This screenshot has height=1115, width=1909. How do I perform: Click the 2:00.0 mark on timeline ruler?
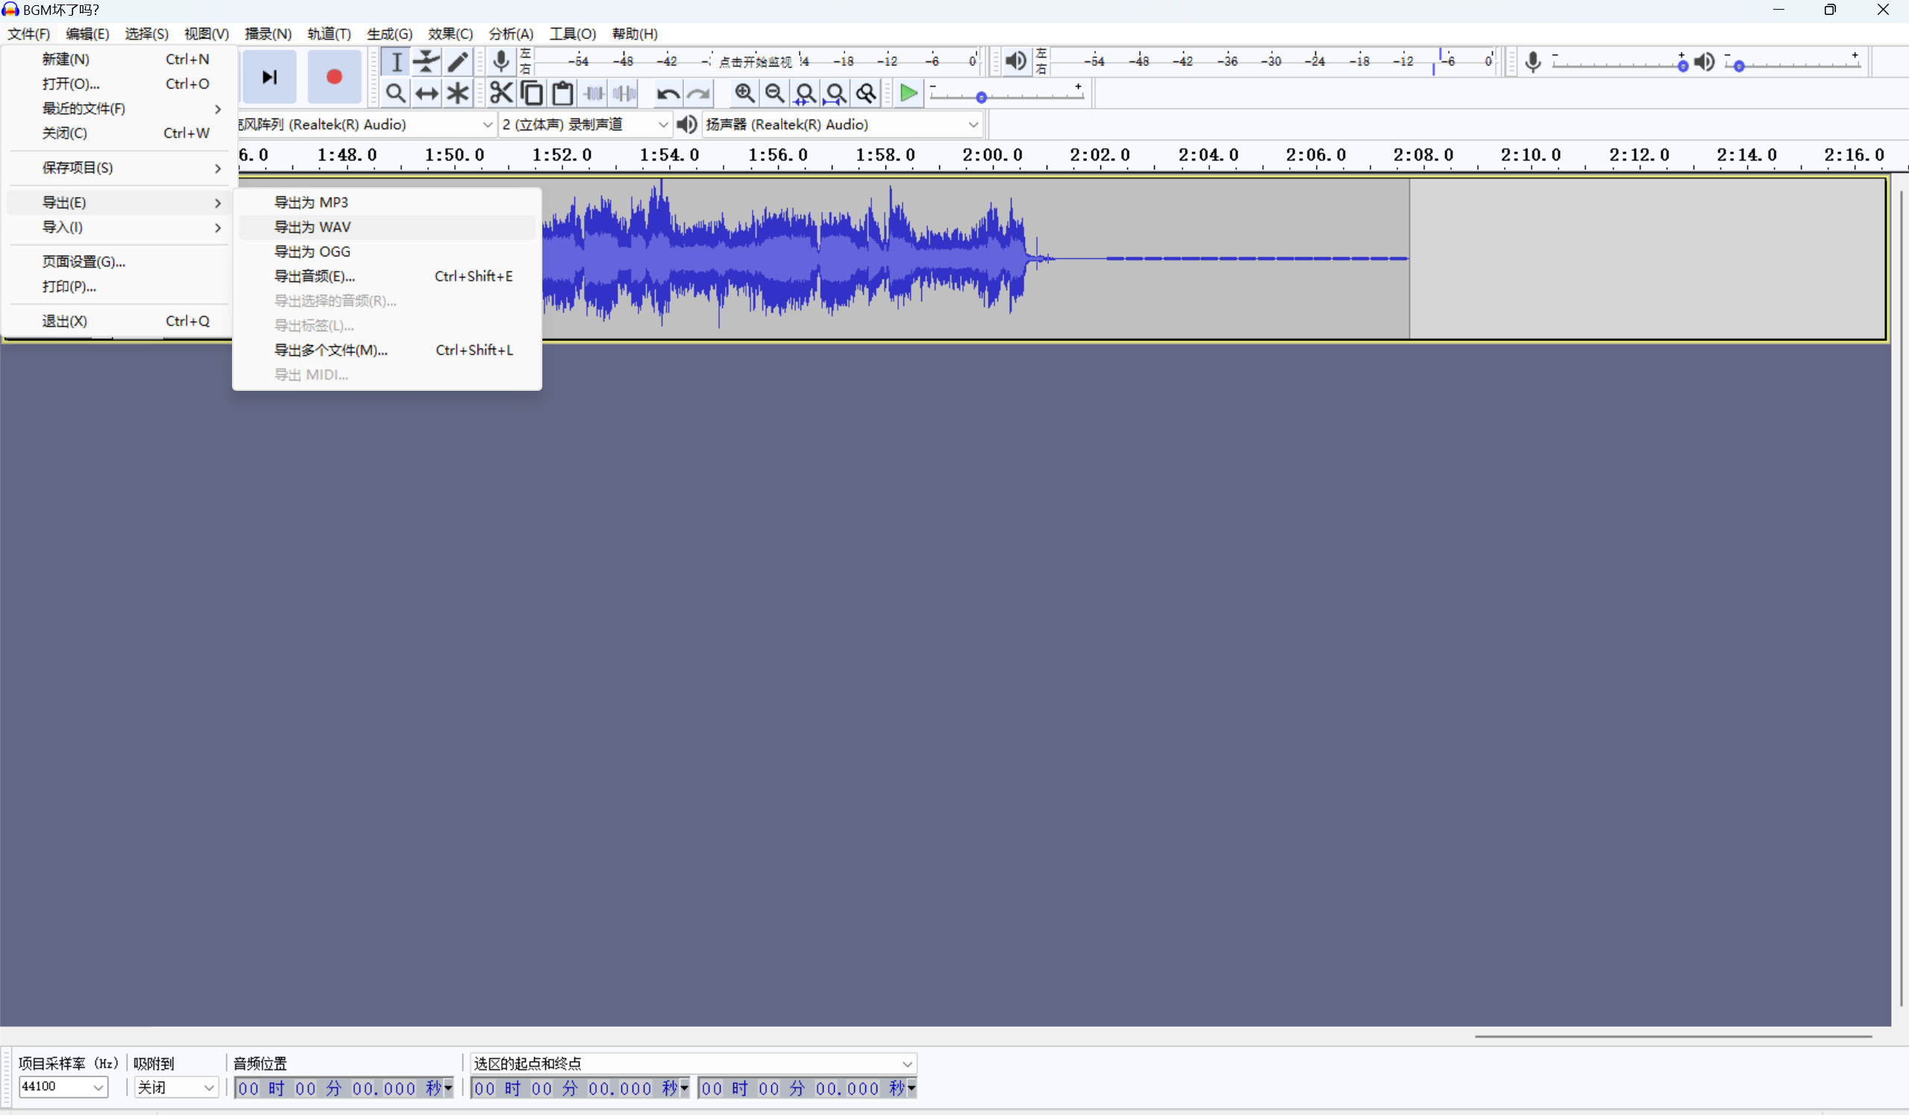tap(991, 155)
